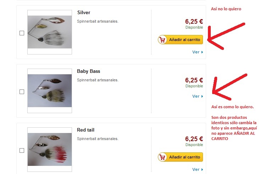Image resolution: width=259 pixels, height=174 pixels.
Task: Open the Red tail product title link
Action: [x=86, y=130]
